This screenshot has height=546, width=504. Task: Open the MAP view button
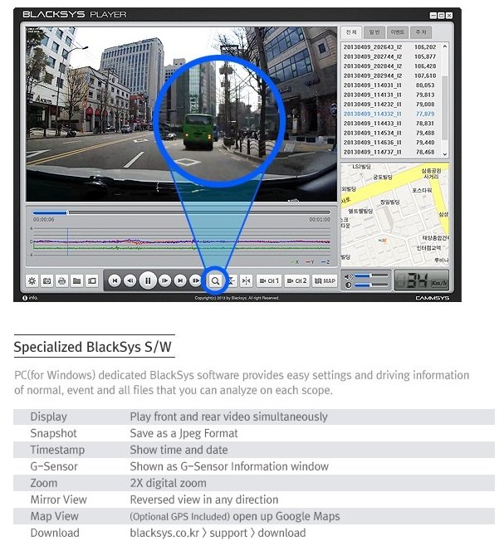coord(325,280)
